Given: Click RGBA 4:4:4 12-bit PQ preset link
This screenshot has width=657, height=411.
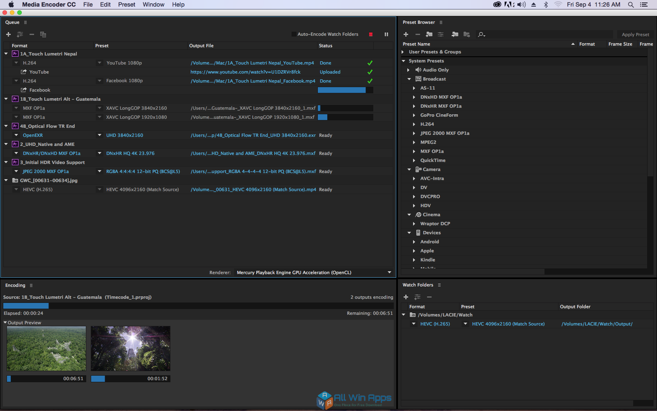Looking at the screenshot, I should point(143,171).
